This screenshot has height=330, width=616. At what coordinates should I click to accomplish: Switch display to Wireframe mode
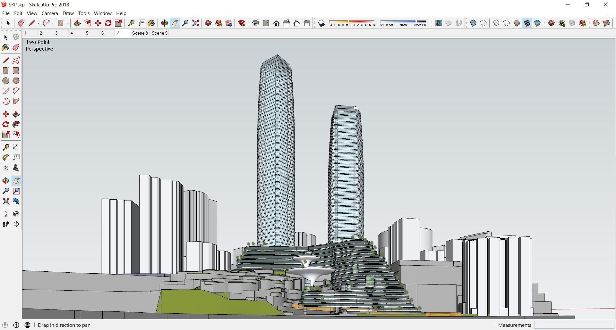pos(496,23)
